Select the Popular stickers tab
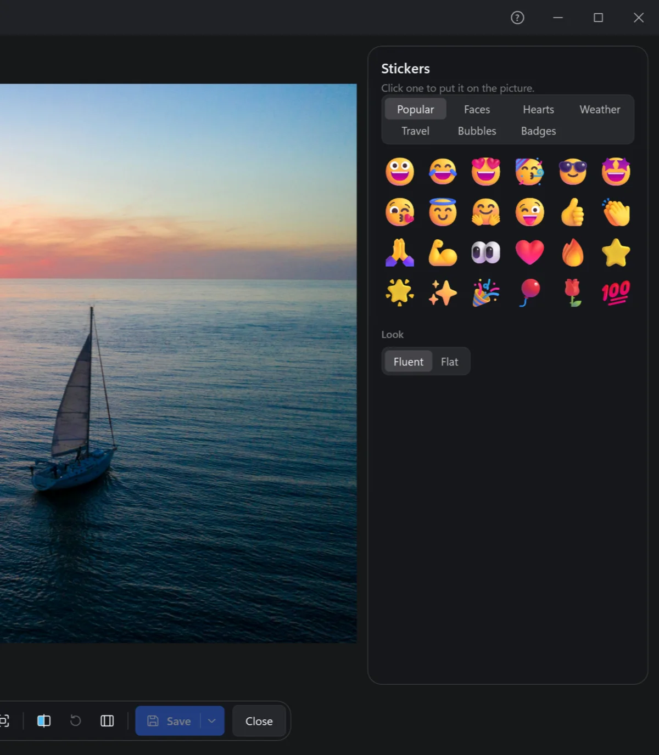Image resolution: width=659 pixels, height=755 pixels. pos(415,109)
